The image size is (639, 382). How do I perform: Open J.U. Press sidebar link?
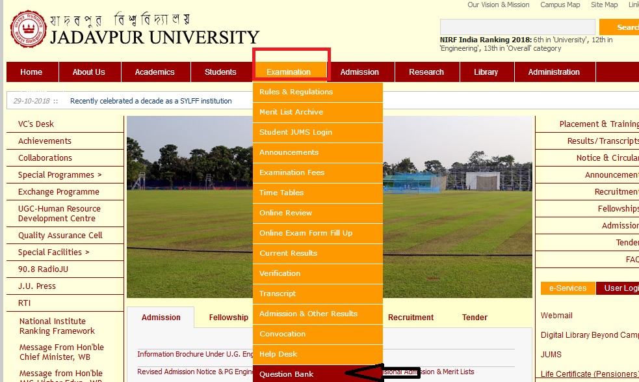[37, 286]
